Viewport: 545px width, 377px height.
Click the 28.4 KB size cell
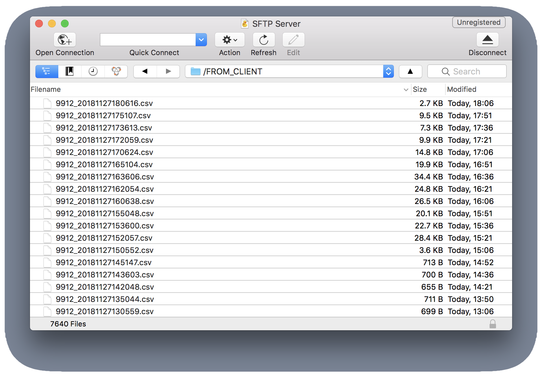click(429, 238)
